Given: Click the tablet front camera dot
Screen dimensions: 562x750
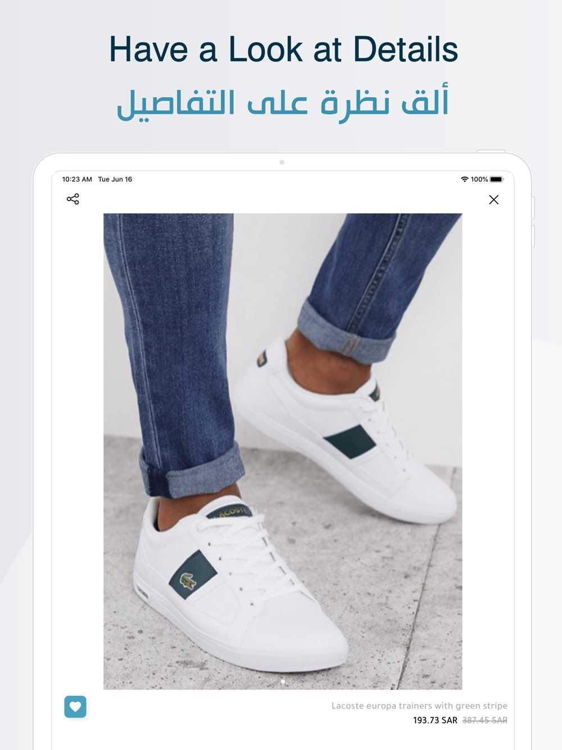Looking at the screenshot, I should pyautogui.click(x=282, y=162).
